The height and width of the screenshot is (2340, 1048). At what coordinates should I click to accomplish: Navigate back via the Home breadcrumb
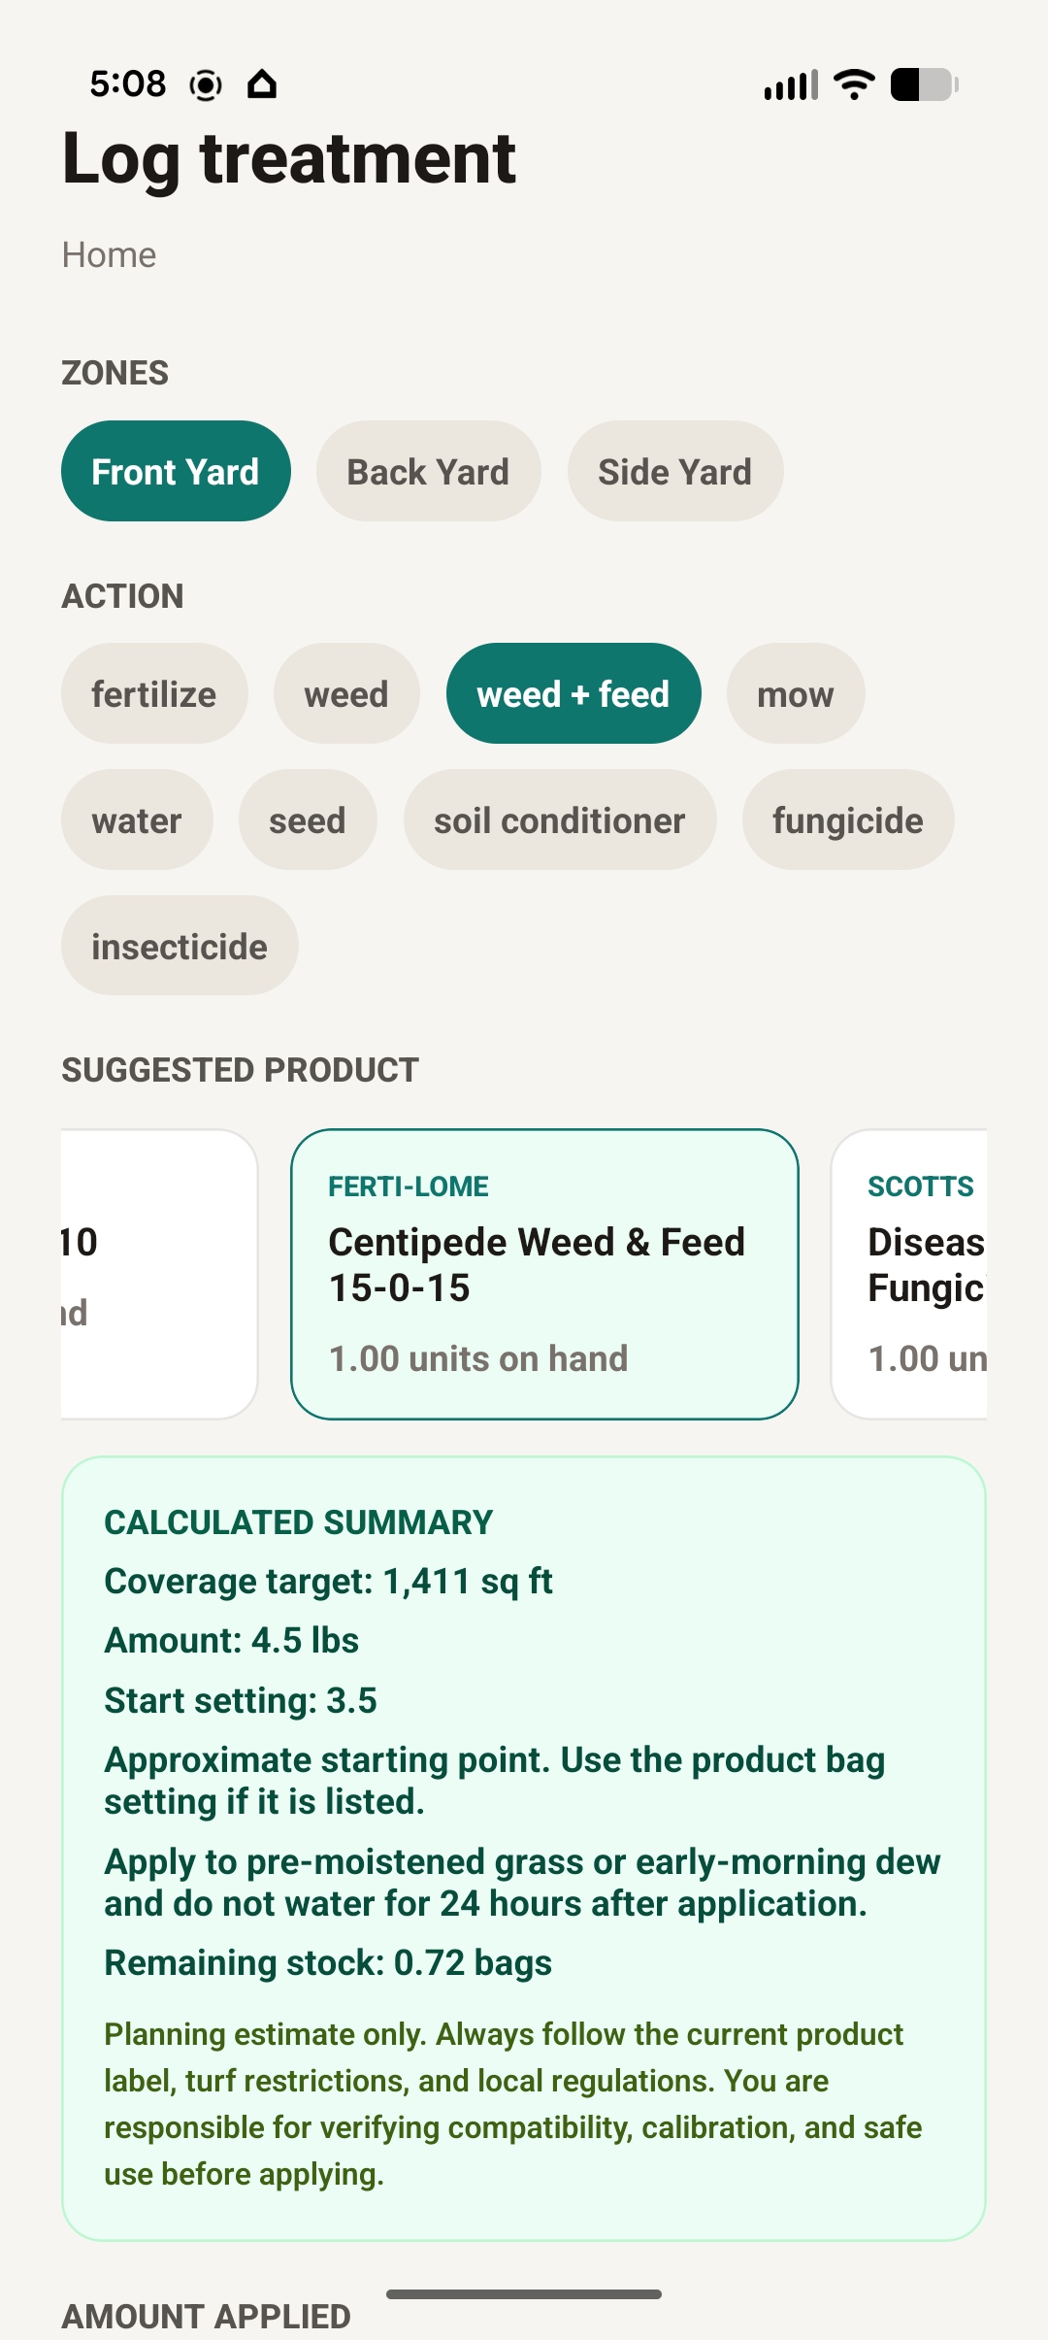(x=109, y=254)
